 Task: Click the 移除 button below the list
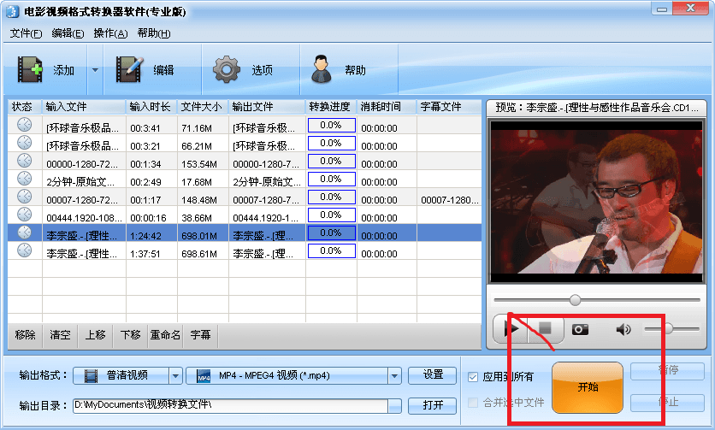point(25,335)
